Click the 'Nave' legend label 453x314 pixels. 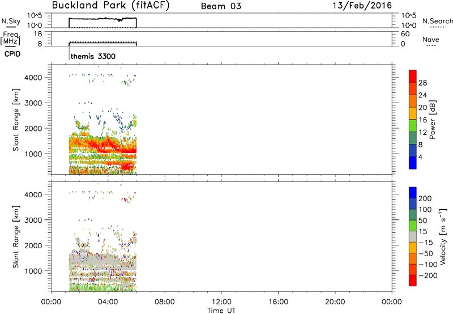(x=431, y=40)
